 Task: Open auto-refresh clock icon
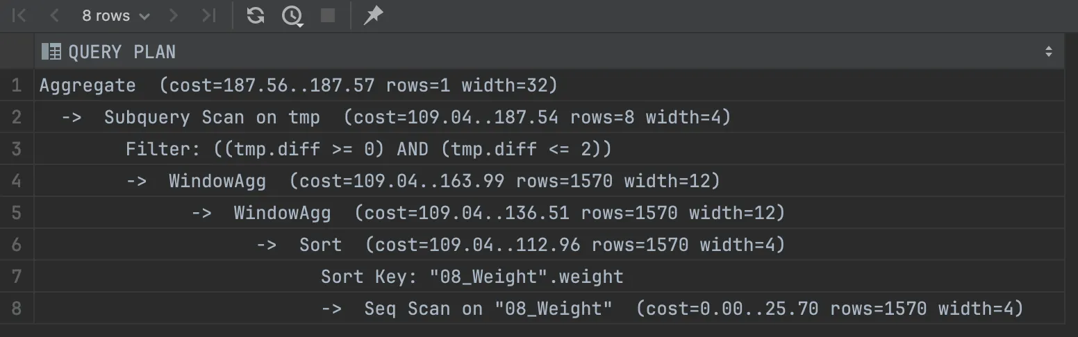click(292, 16)
